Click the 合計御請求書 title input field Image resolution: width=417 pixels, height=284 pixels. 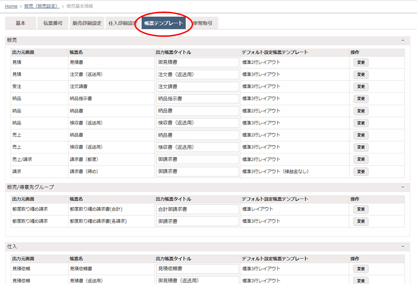coord(197,209)
